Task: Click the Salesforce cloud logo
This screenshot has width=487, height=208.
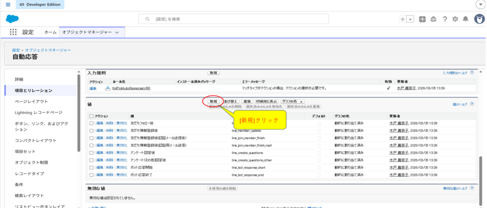Action: 12,19
